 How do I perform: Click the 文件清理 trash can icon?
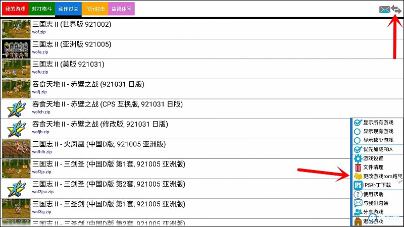(358, 167)
